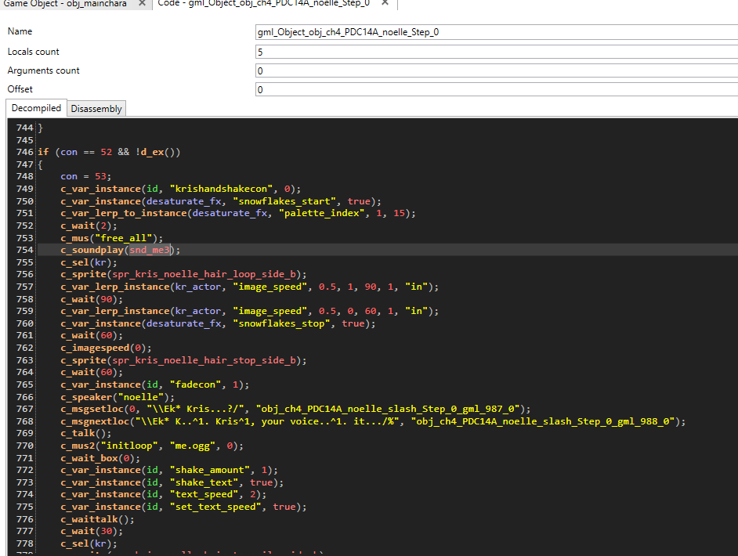Viewport: 738px width, 556px height.
Task: Click c_wait(2) on line 752
Action: (x=89, y=226)
